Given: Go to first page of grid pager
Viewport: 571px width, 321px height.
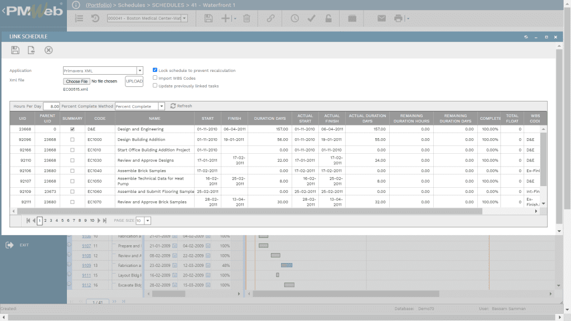Looking at the screenshot, I should click(28, 221).
